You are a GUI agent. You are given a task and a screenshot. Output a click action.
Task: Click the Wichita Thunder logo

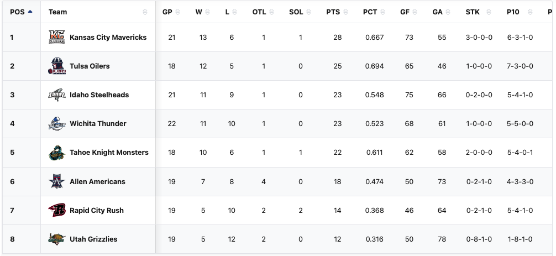pos(57,124)
